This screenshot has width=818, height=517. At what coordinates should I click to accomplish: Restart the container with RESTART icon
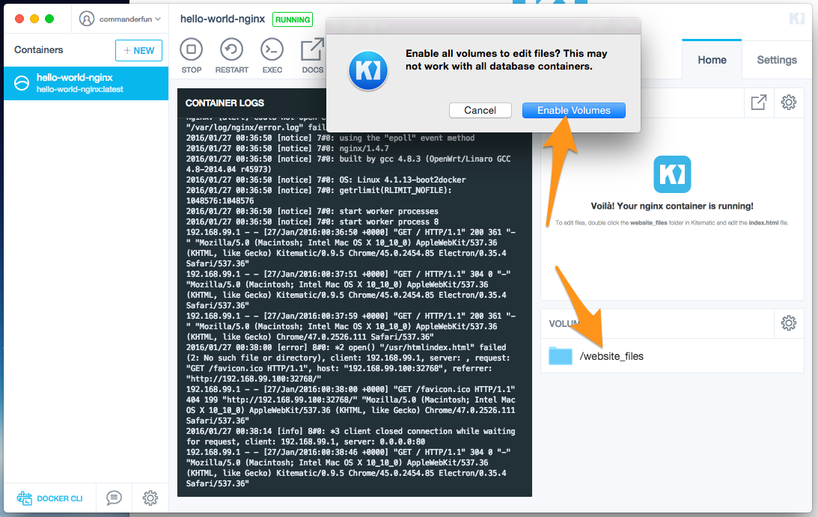pos(231,49)
